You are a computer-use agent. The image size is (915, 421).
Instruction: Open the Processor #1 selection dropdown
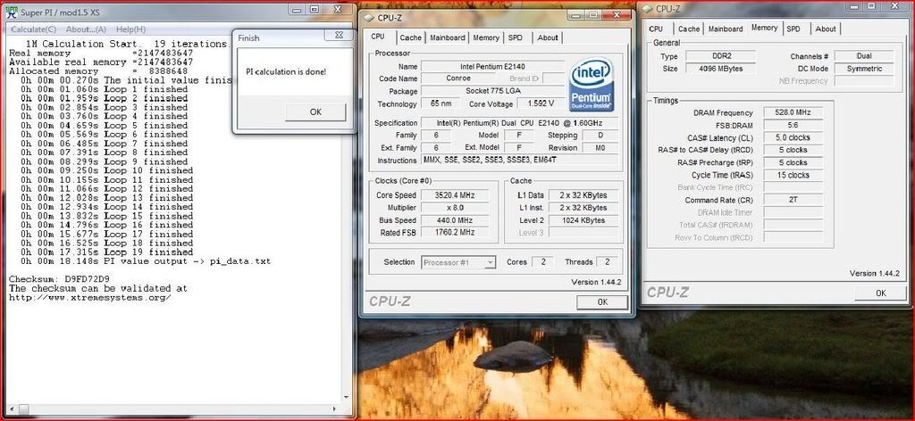[x=458, y=262]
